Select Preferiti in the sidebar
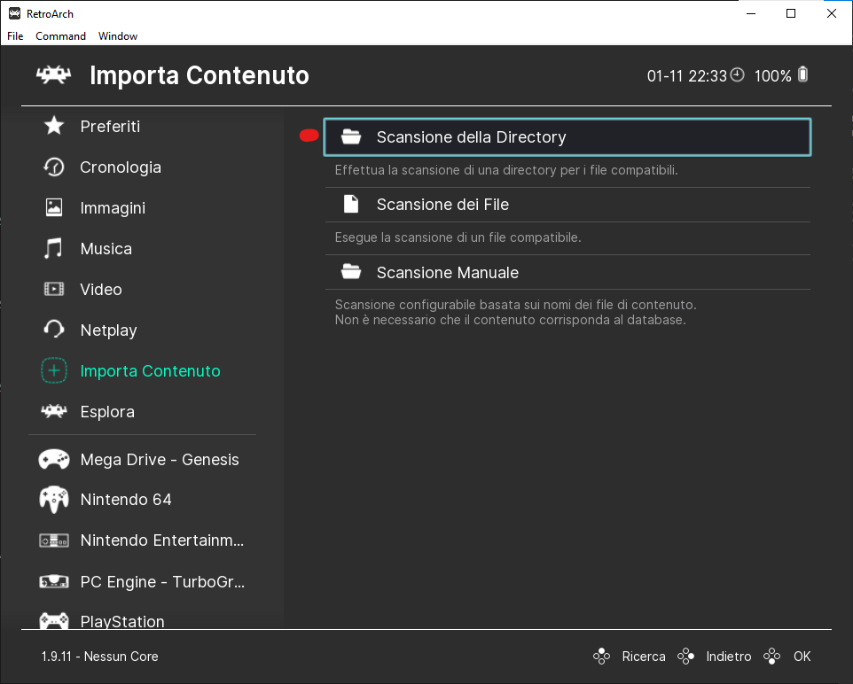 pos(110,126)
